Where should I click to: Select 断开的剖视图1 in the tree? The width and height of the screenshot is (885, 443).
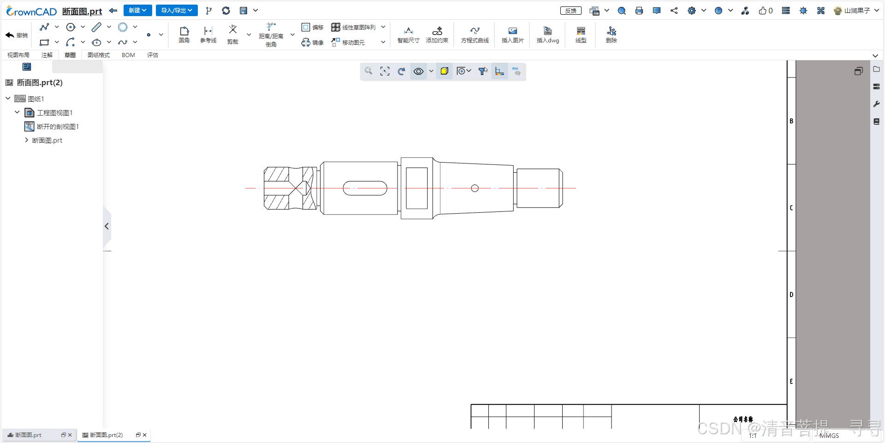tap(58, 127)
